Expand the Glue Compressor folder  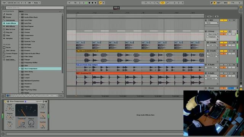click(20, 68)
